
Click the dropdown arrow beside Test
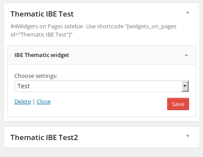[185, 86]
